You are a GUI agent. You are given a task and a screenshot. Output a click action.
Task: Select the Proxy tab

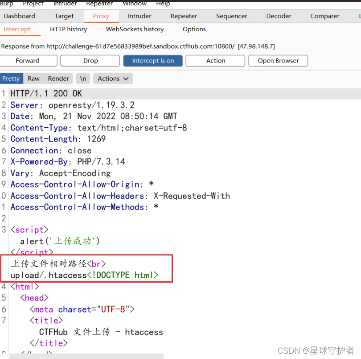coord(101,16)
